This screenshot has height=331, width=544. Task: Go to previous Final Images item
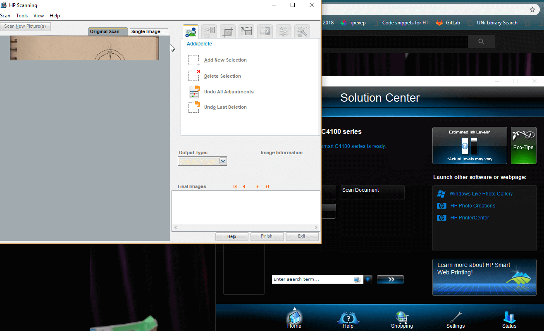244,187
